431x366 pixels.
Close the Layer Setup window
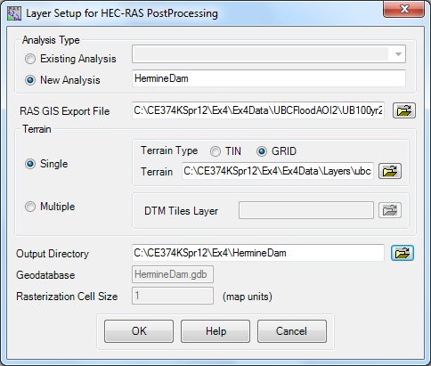(x=403, y=9)
